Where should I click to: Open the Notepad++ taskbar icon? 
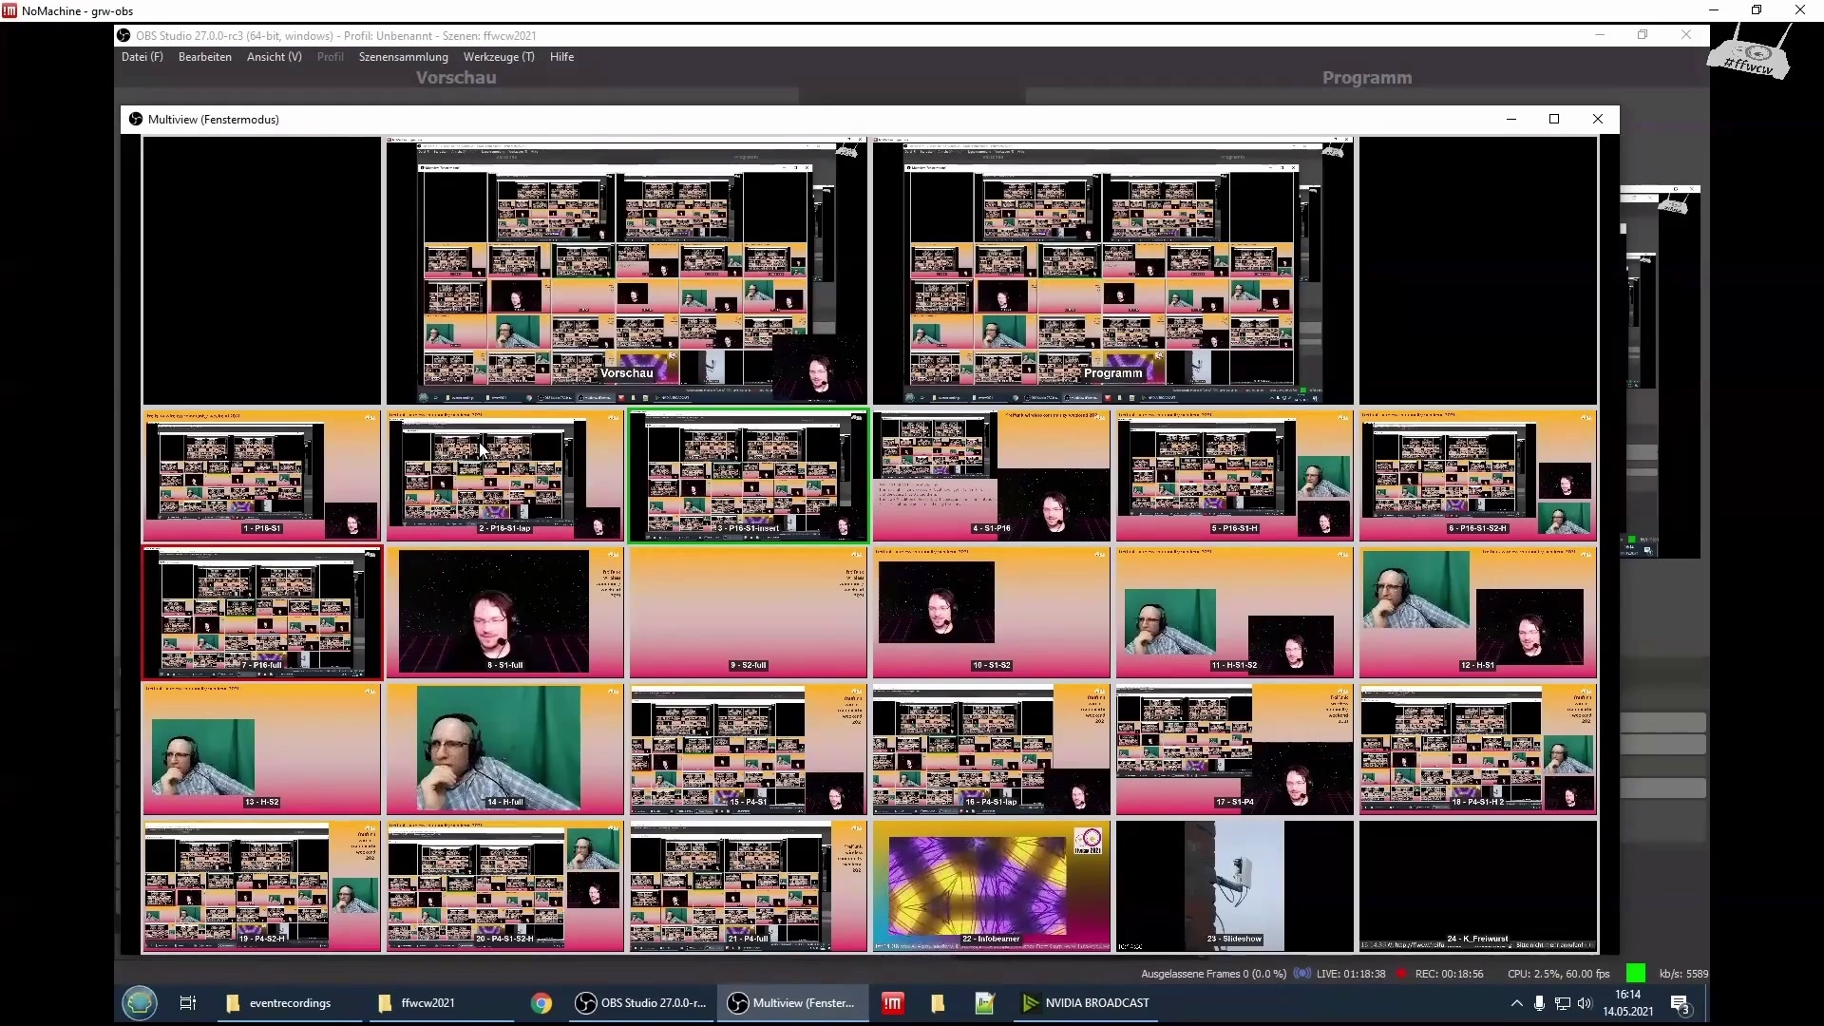[984, 1003]
